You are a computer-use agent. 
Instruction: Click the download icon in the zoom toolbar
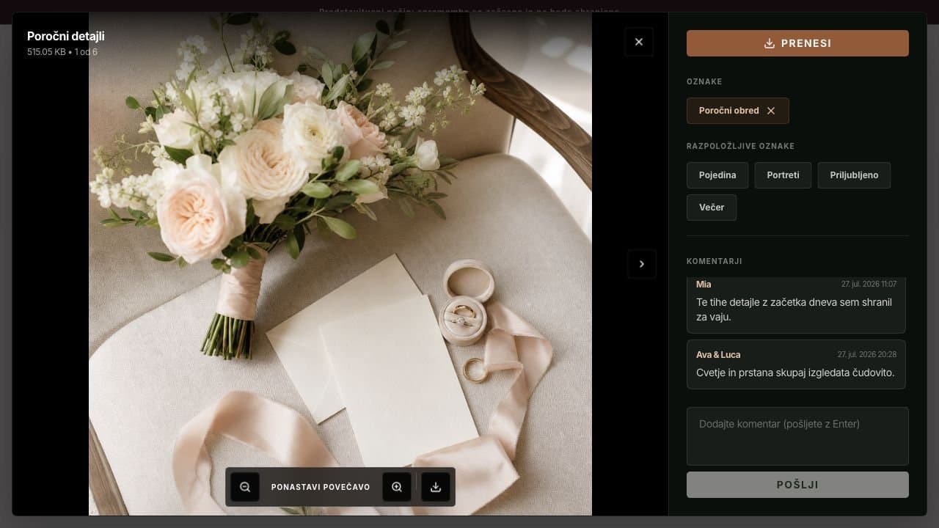tap(436, 487)
